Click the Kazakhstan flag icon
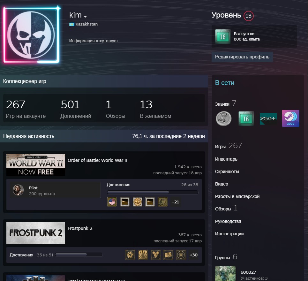308x281 pixels. 72,24
